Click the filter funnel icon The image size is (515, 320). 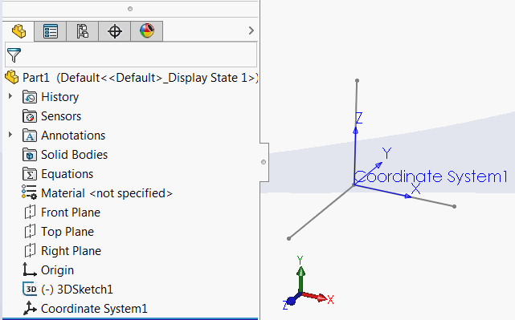pos(14,55)
